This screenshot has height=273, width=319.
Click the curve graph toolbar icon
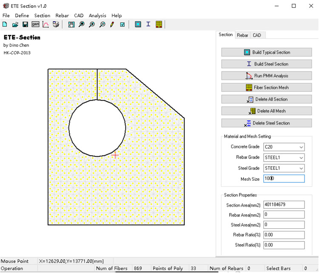[x=46, y=24]
